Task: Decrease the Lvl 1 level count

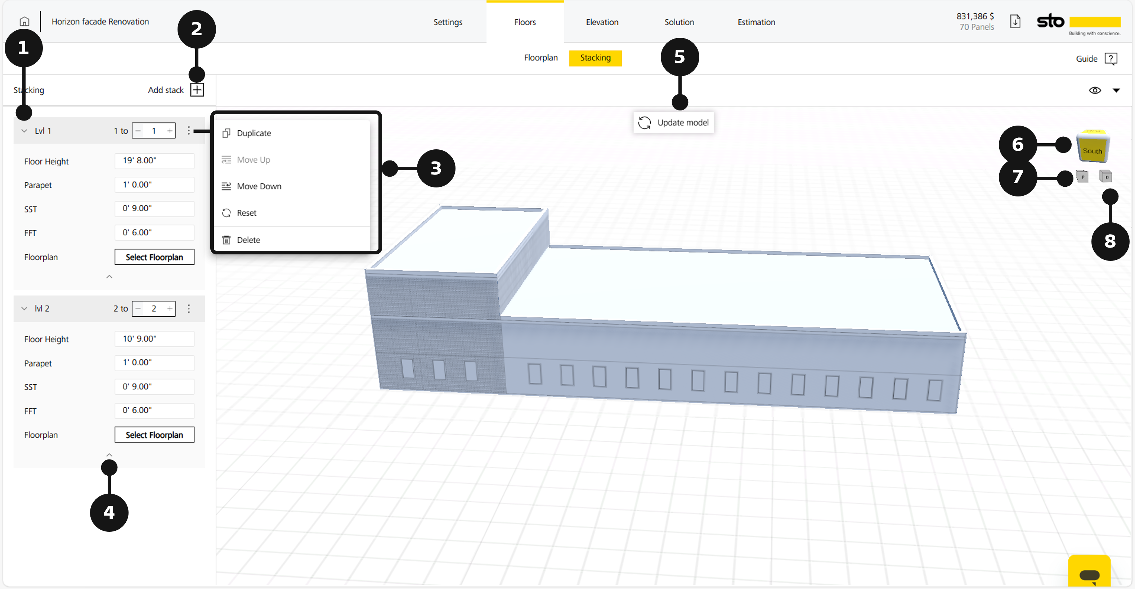Action: pos(138,131)
